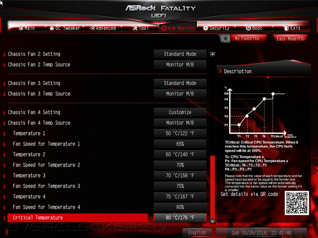Open Chassis Fan 3 Setting dropdown
This screenshot has height=238, width=318.
(x=180, y=83)
